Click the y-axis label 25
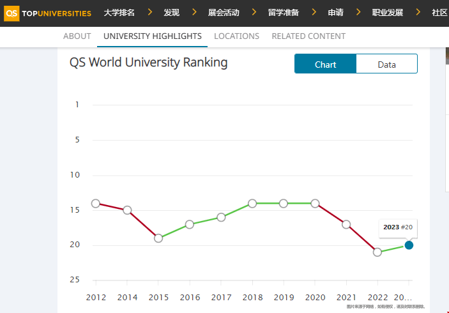 point(75,280)
